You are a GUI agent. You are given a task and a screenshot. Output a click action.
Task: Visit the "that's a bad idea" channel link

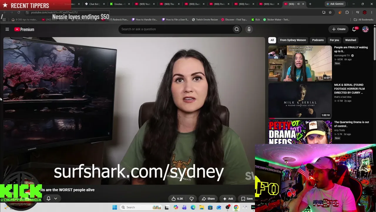[343, 97]
